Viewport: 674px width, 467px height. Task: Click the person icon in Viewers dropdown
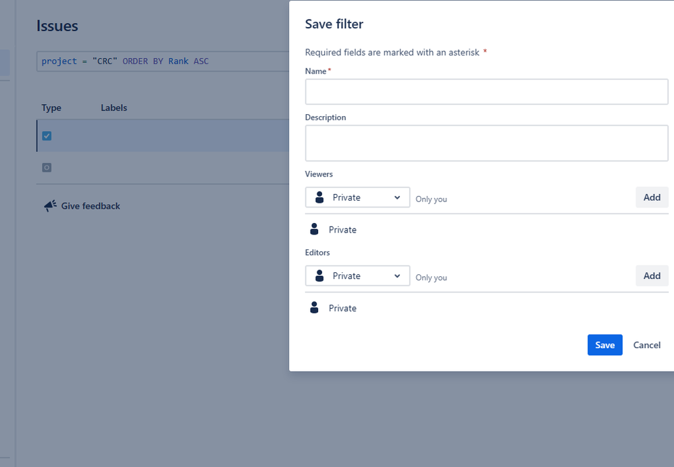pyautogui.click(x=319, y=197)
